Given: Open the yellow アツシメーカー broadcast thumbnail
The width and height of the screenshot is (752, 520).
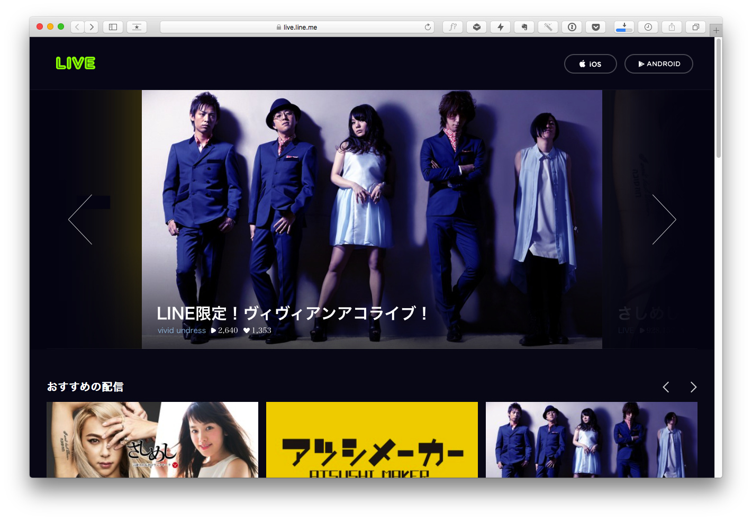Looking at the screenshot, I should tap(372, 440).
